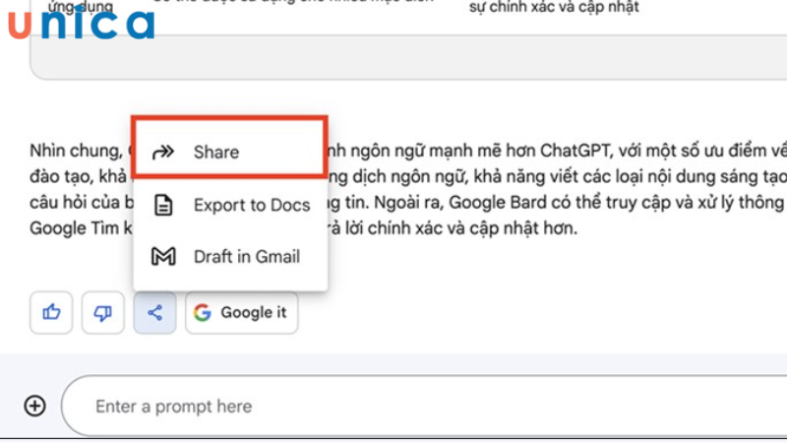Image resolution: width=787 pixels, height=443 pixels.
Task: Click the thumbs up icon
Action: pyautogui.click(x=51, y=312)
